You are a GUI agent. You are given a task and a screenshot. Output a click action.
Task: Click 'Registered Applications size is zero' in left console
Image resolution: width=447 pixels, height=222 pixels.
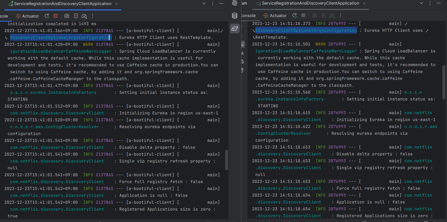tap(165, 209)
